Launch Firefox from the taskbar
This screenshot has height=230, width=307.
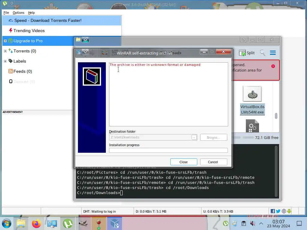[36, 223]
